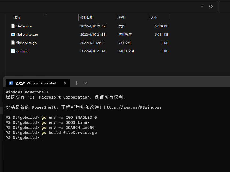Image resolution: width=230 pixels, height=172 pixels.
Task: Sort files by 大小 column header
Action: pos(154,18)
